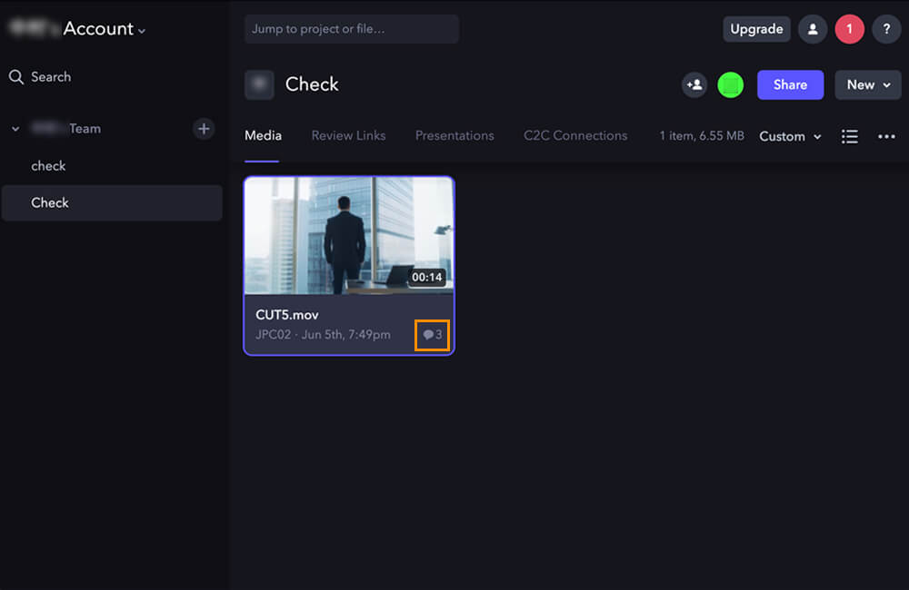909x590 pixels.
Task: Switch to list view icon
Action: (x=849, y=136)
